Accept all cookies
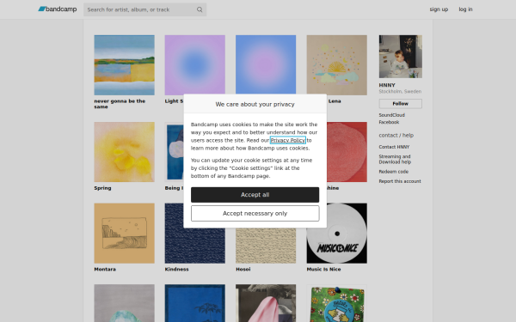Image resolution: width=516 pixels, height=322 pixels. [x=255, y=195]
